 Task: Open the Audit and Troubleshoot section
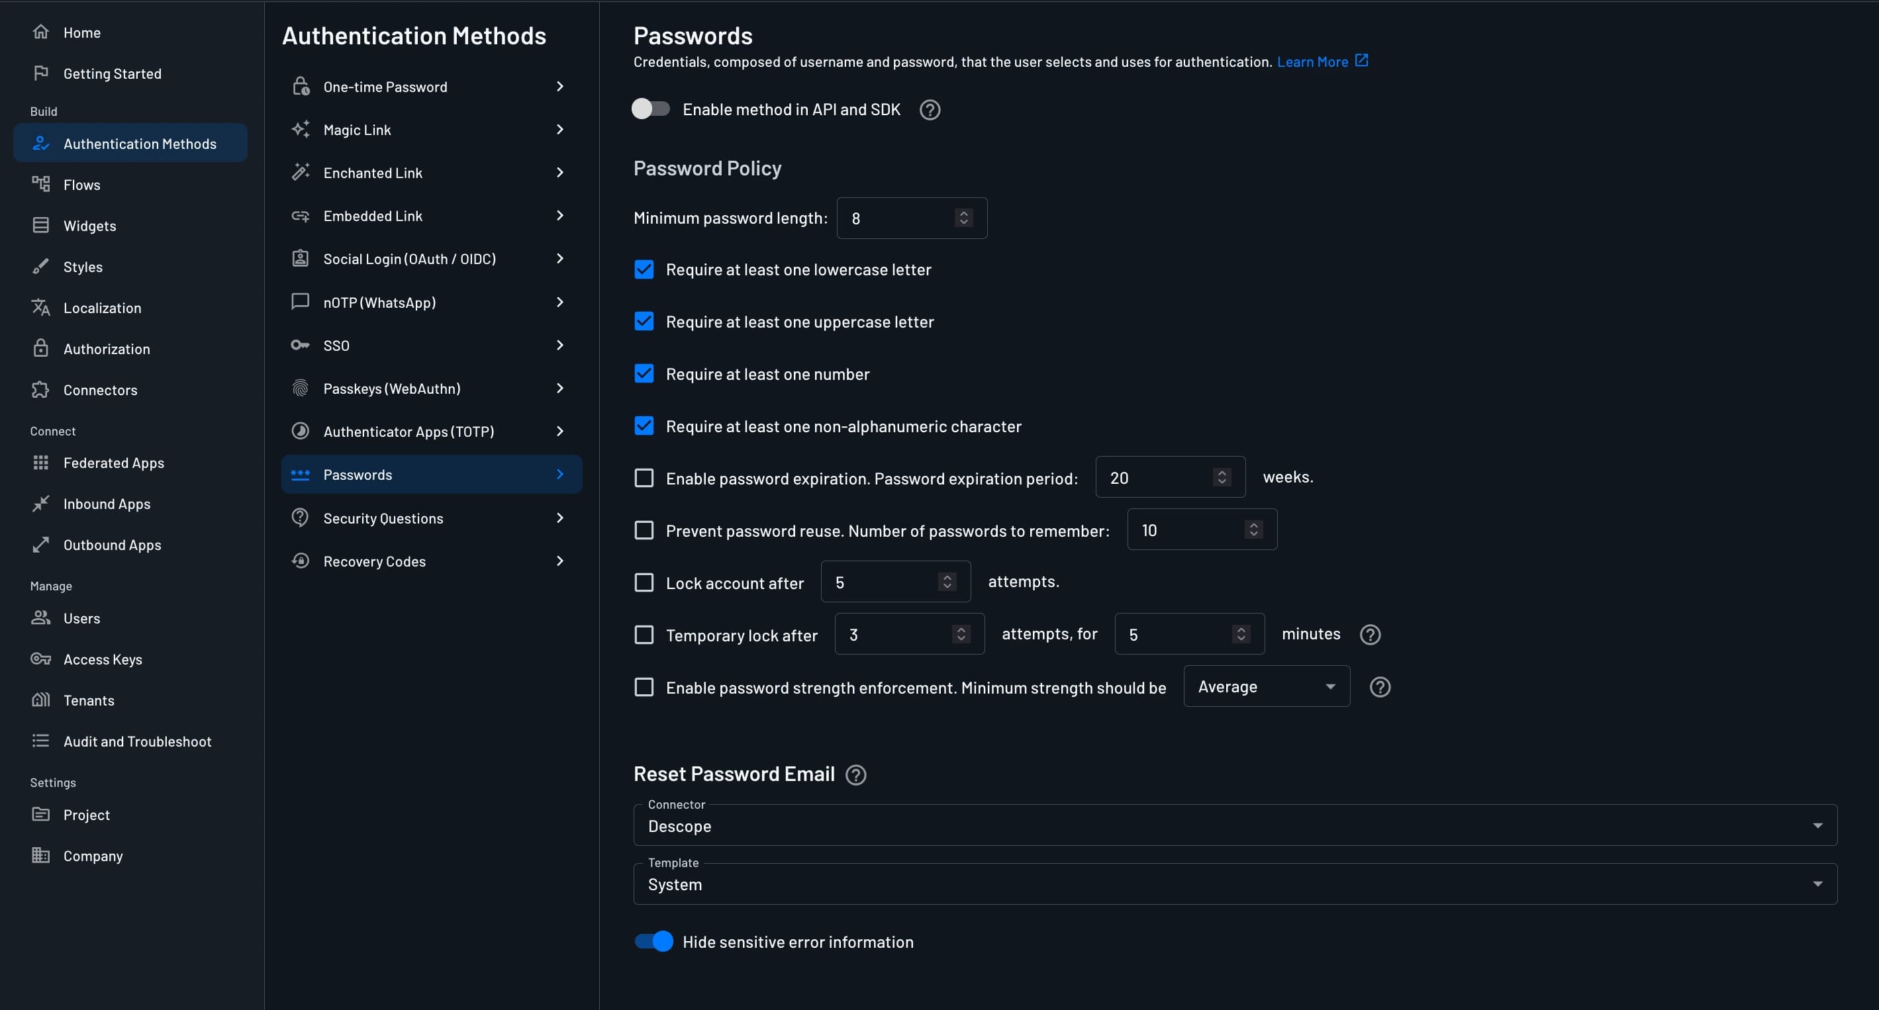[137, 741]
